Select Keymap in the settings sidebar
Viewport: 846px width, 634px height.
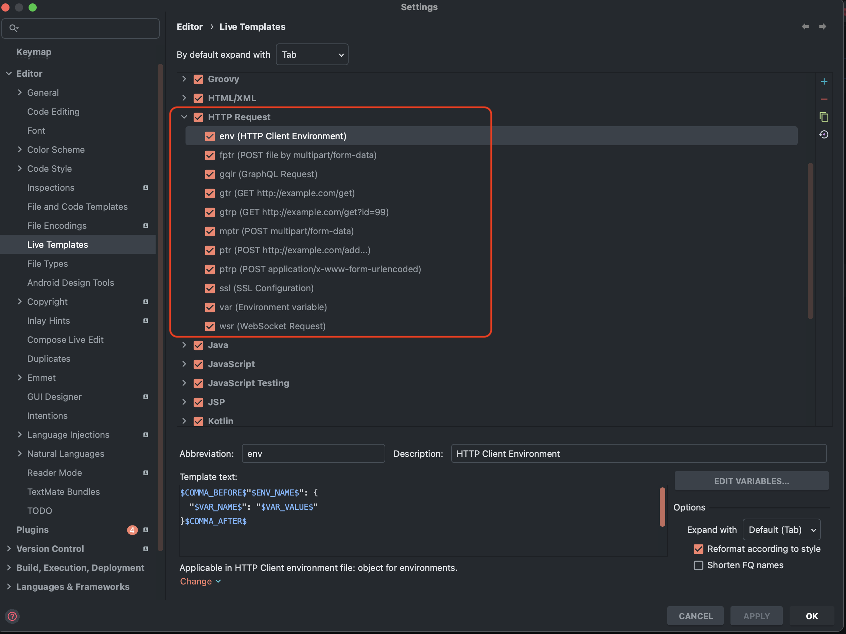coord(34,52)
